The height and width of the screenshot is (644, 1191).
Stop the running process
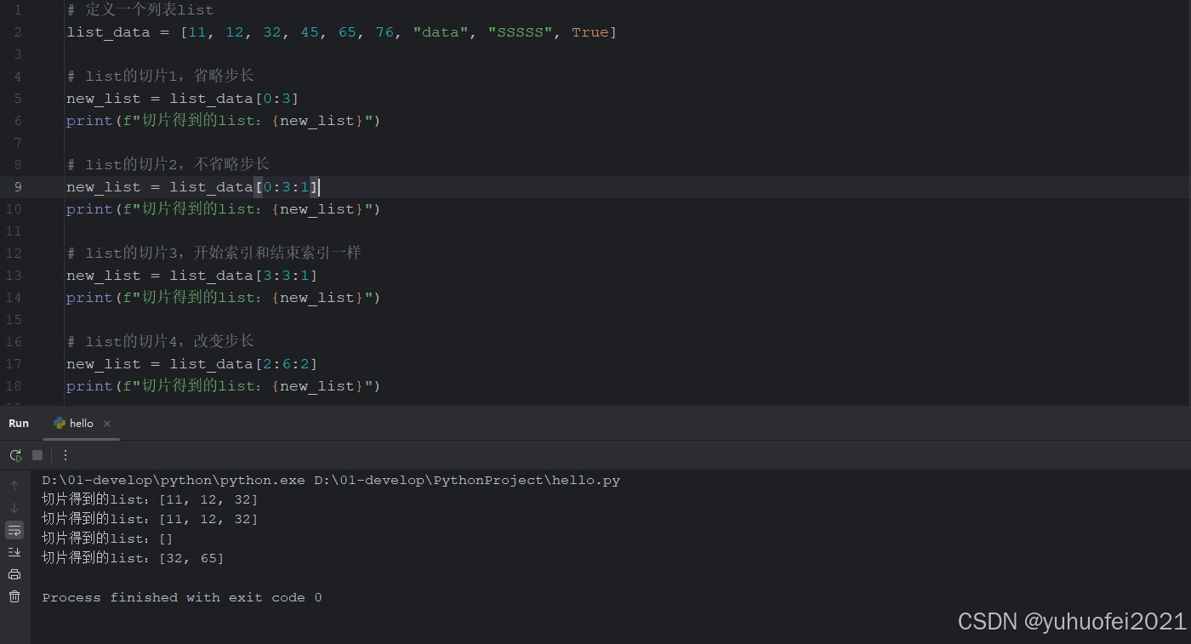point(37,455)
